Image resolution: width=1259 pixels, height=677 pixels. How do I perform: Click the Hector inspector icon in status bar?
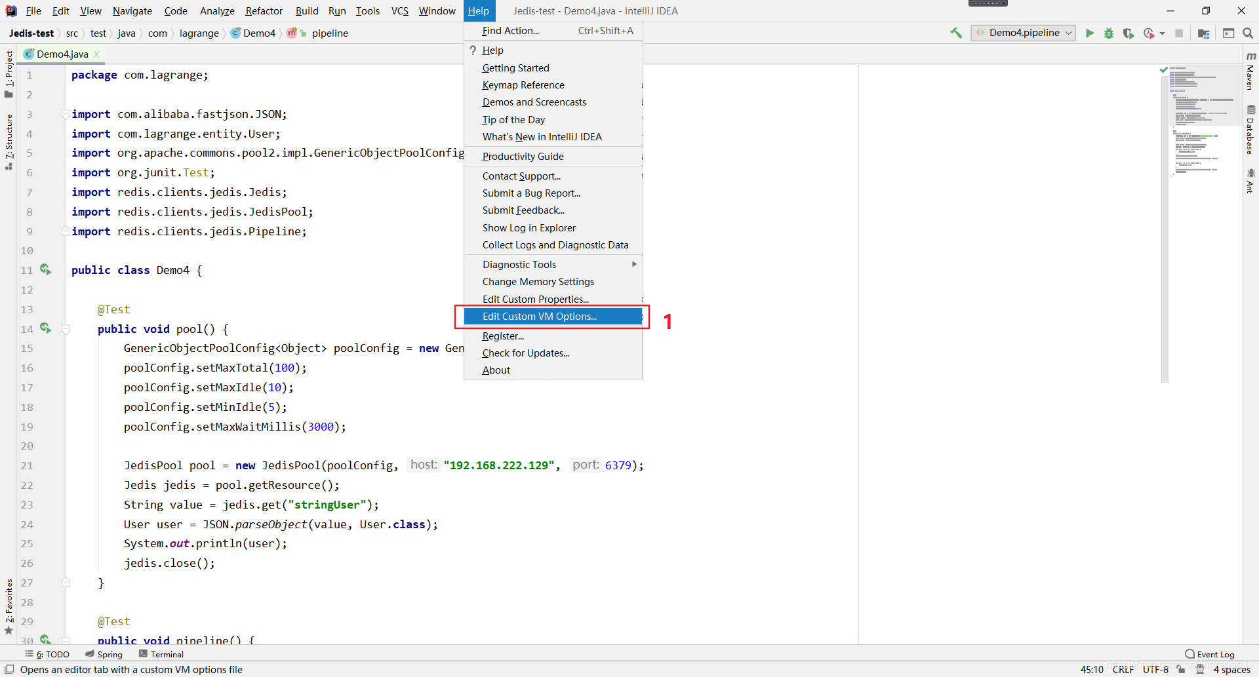tap(1200, 669)
